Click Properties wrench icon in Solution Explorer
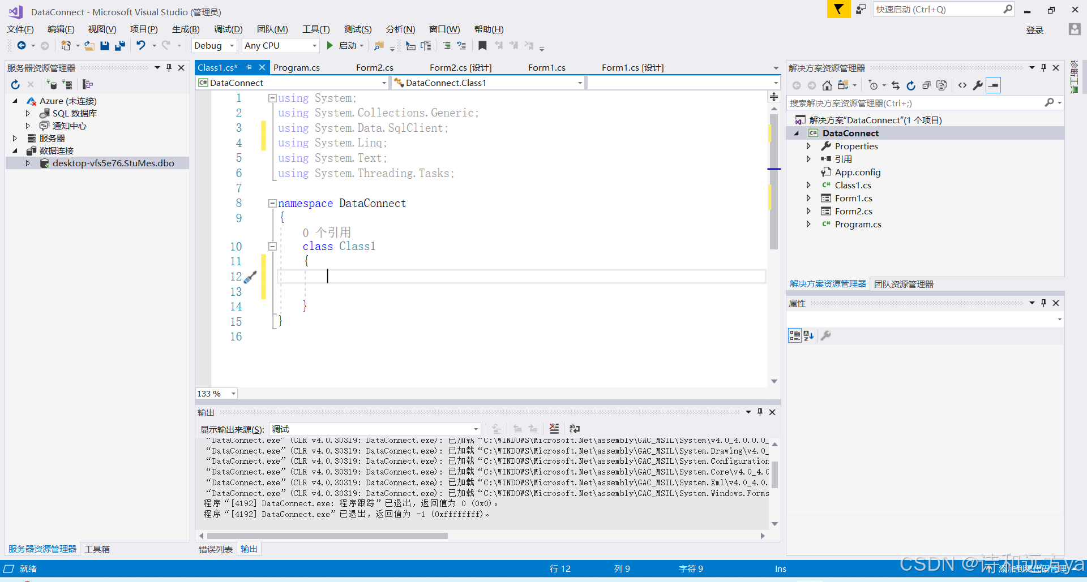The height and width of the screenshot is (582, 1087). [x=978, y=85]
